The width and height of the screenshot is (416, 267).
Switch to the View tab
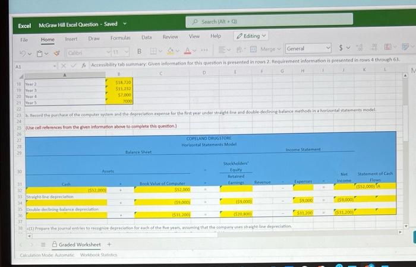tap(194, 37)
